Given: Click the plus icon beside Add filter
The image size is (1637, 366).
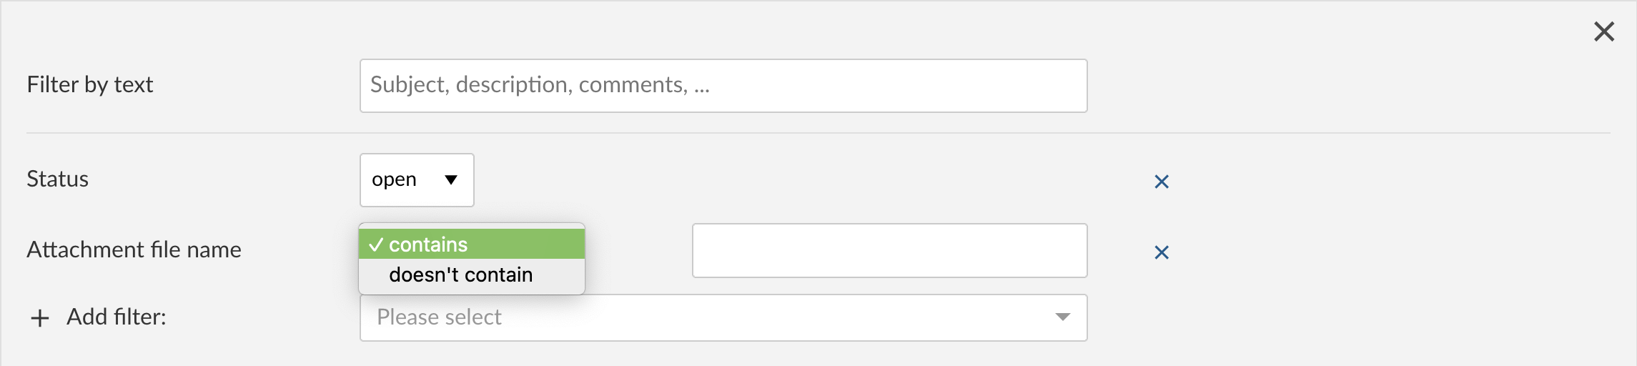Looking at the screenshot, I should pyautogui.click(x=40, y=318).
